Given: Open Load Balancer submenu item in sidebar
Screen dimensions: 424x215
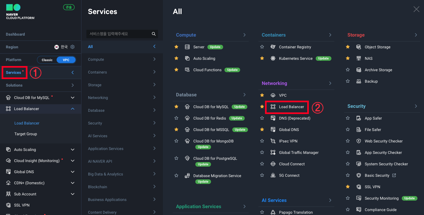Looking at the screenshot, I should (x=27, y=123).
